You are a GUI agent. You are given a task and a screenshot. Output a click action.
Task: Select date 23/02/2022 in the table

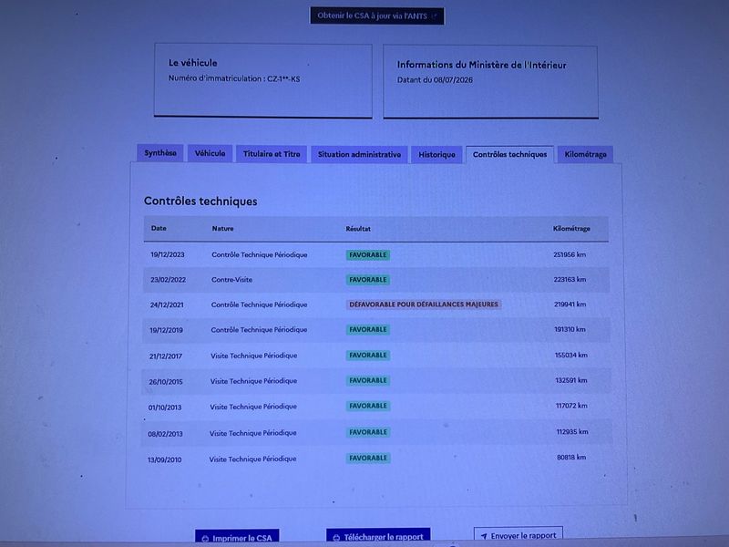168,280
